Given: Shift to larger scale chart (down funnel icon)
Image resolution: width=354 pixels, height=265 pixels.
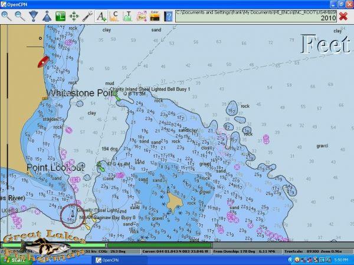Looking at the screenshot, I should [34, 16].
